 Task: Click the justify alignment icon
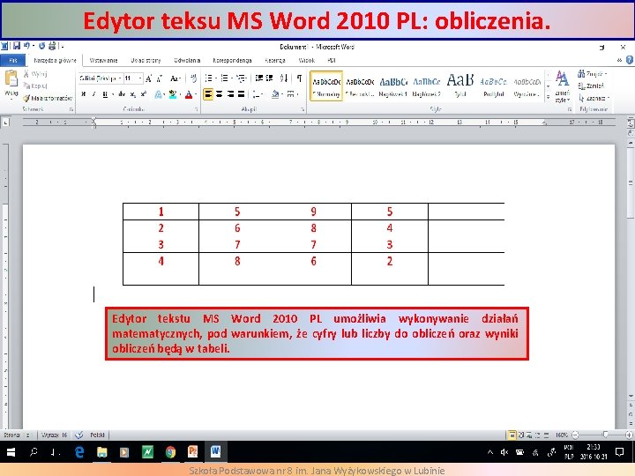pyautogui.click(x=242, y=94)
